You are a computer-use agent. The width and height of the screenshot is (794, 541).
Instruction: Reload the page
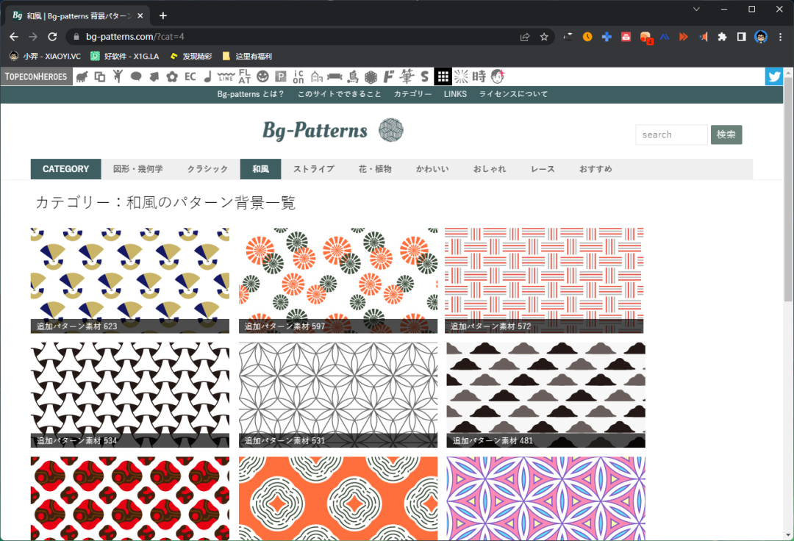(x=52, y=37)
